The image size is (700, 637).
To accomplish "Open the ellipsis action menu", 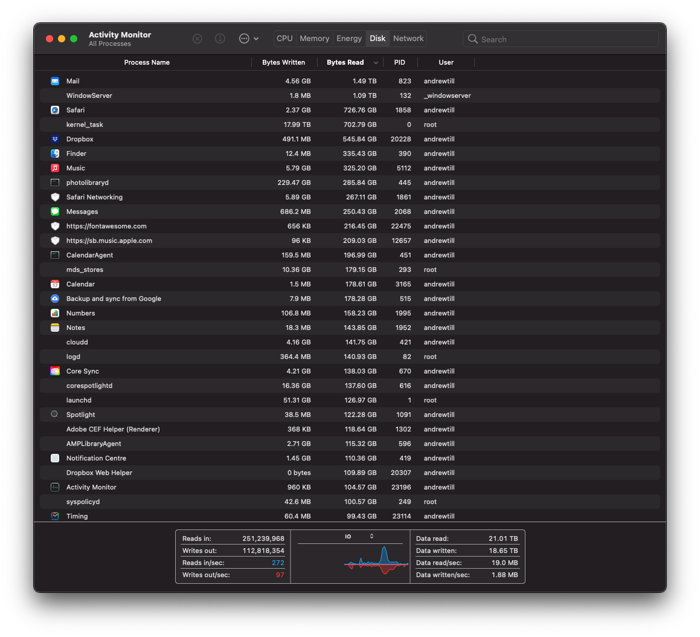I will [249, 39].
